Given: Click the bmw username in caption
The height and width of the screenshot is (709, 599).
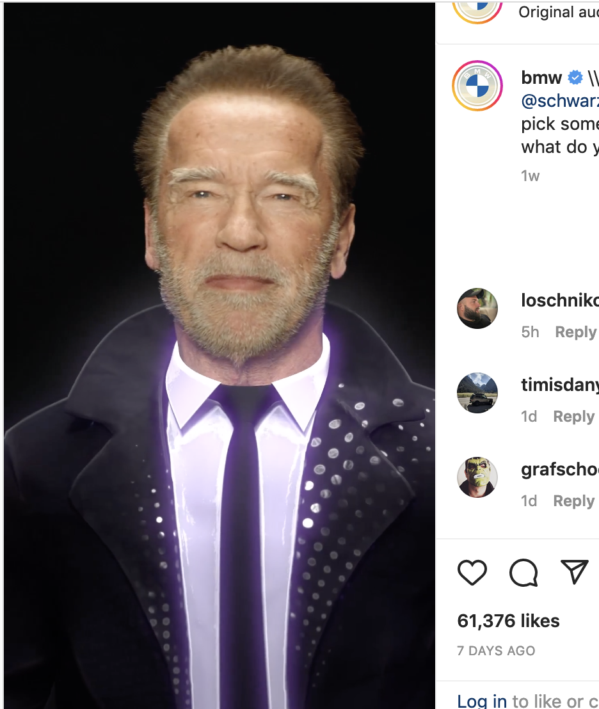Looking at the screenshot, I should pos(541,78).
